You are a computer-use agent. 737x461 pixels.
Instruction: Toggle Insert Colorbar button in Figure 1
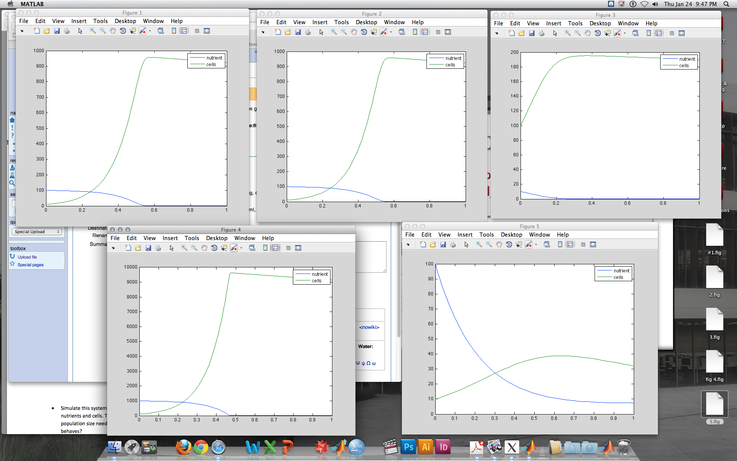click(x=174, y=31)
